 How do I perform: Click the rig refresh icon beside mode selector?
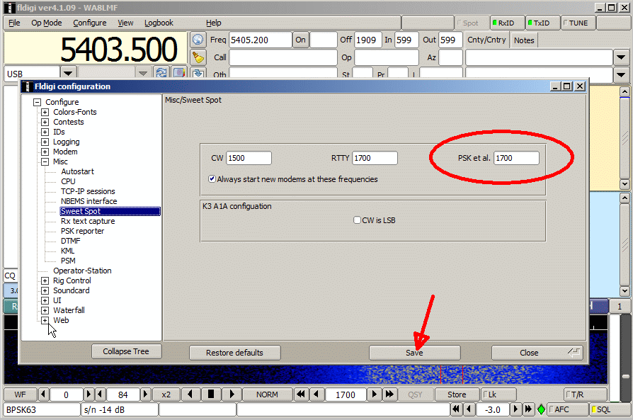(x=161, y=73)
